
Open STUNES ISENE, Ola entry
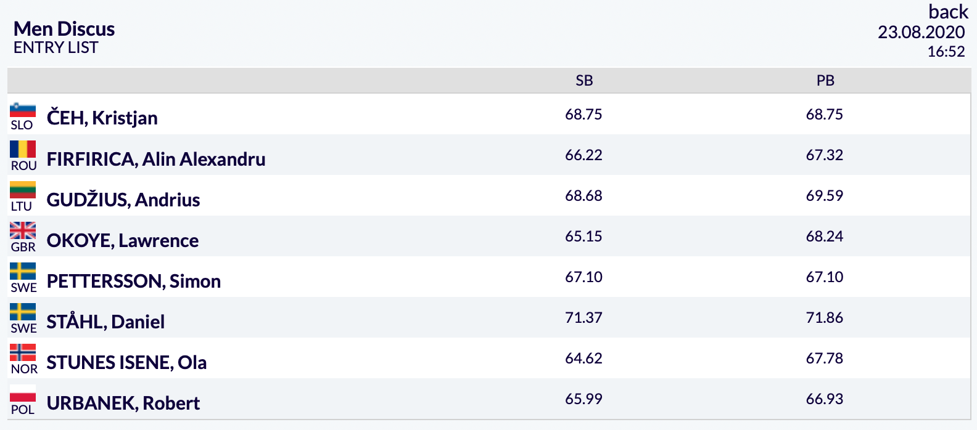click(126, 362)
